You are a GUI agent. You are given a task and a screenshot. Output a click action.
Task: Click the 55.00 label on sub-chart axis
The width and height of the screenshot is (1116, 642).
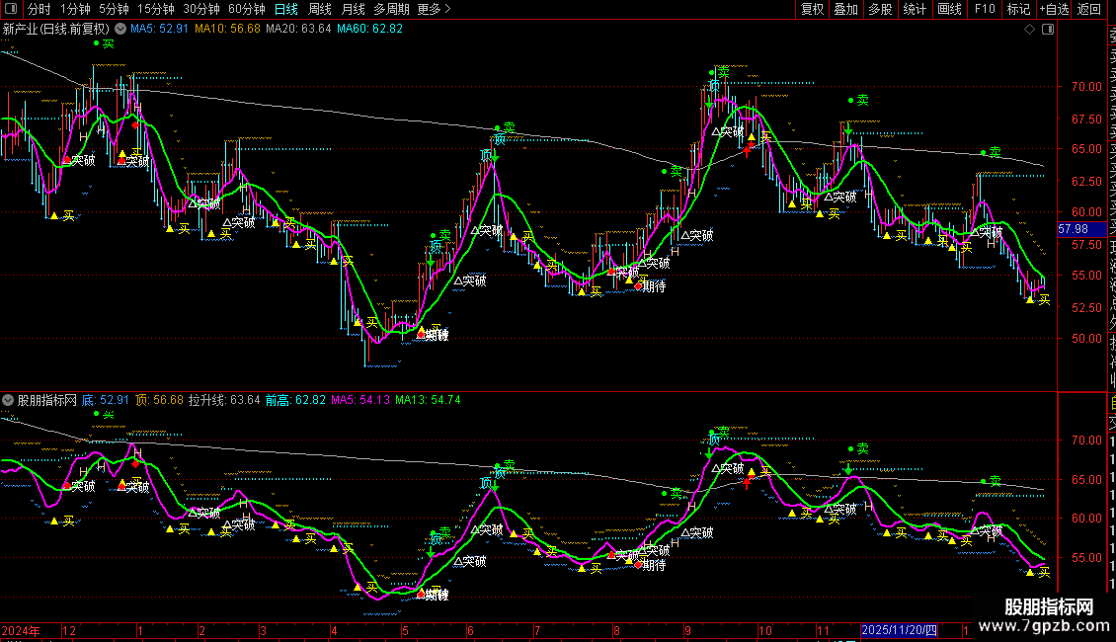[x=1086, y=558]
